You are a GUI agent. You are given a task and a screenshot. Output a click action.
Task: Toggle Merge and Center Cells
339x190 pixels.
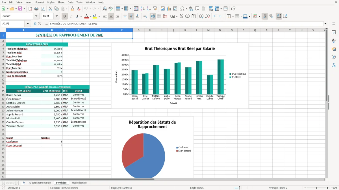tap(153, 16)
